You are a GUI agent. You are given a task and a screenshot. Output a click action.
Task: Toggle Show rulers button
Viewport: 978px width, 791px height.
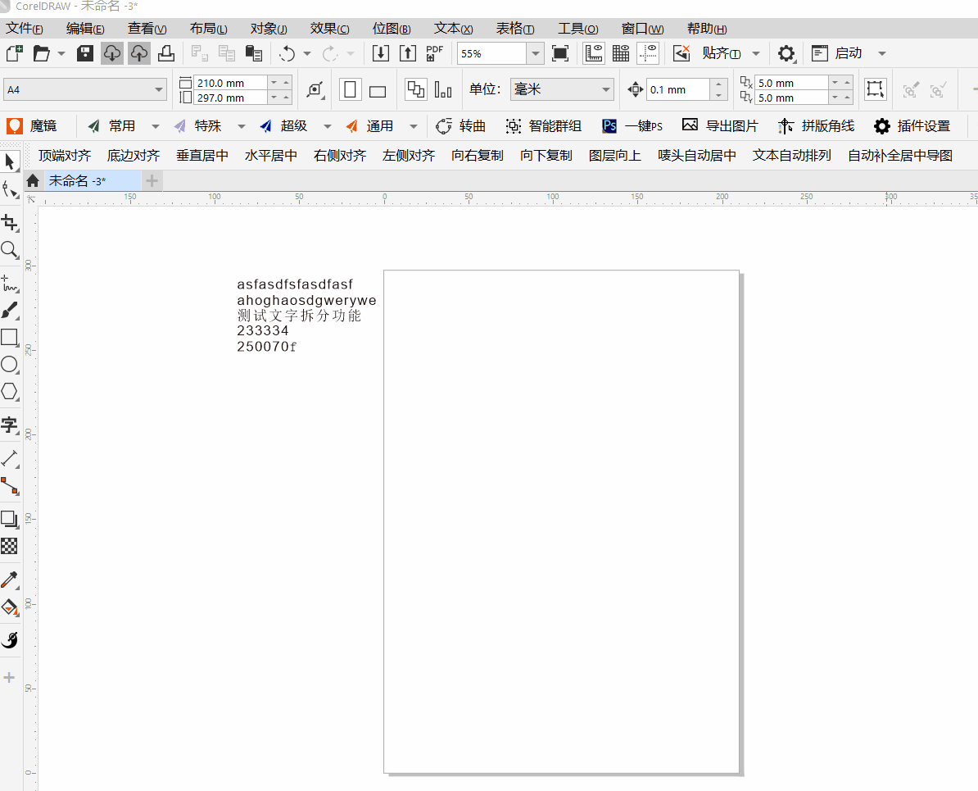(594, 53)
